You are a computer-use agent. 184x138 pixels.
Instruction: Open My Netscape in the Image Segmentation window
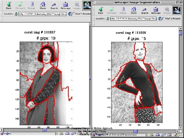click(156, 10)
